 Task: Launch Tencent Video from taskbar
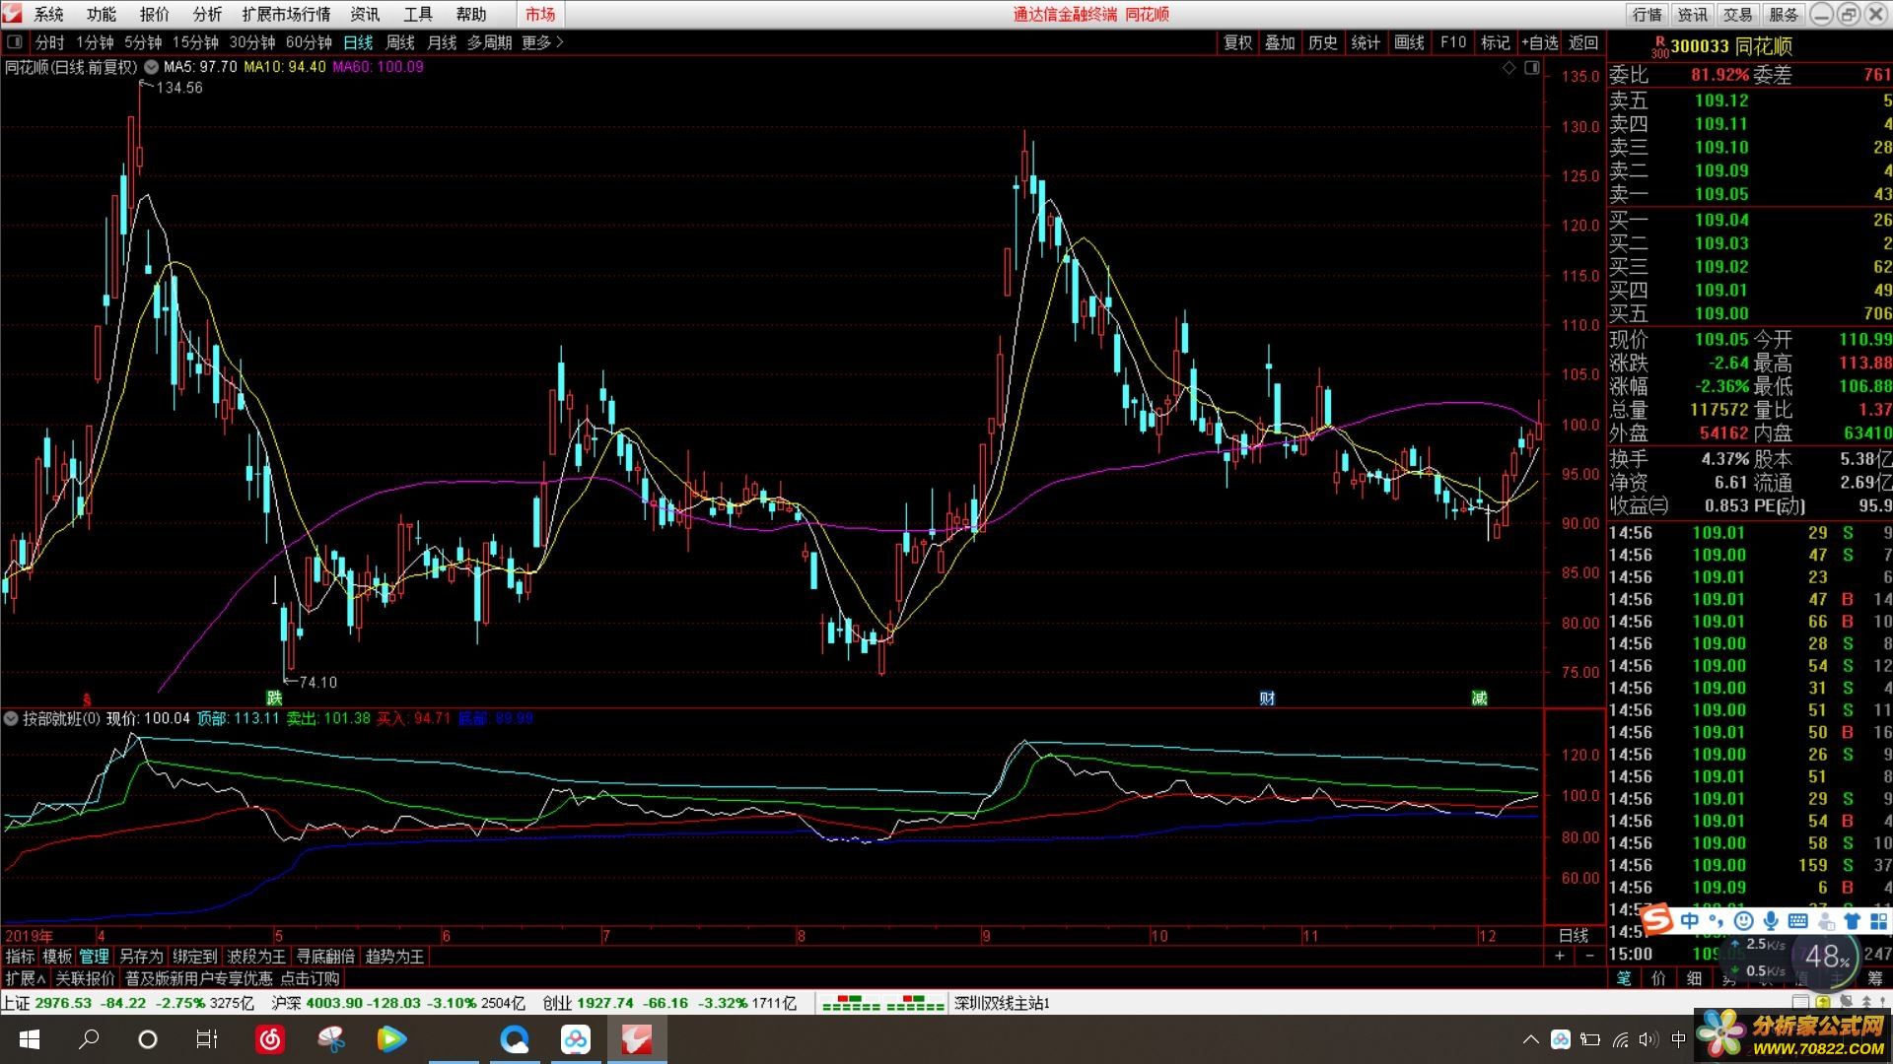coord(391,1039)
